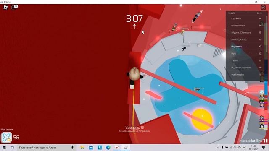Click the Уровень 12 level label
269x151 pixels.
pyautogui.click(x=134, y=128)
